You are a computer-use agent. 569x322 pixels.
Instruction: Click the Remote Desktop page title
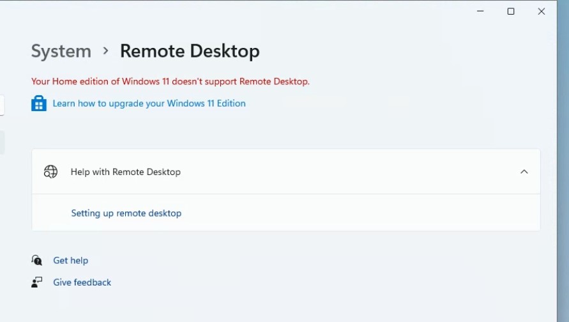190,51
